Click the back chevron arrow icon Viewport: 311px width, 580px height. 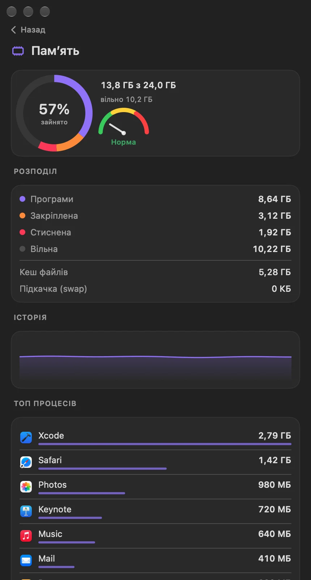14,30
